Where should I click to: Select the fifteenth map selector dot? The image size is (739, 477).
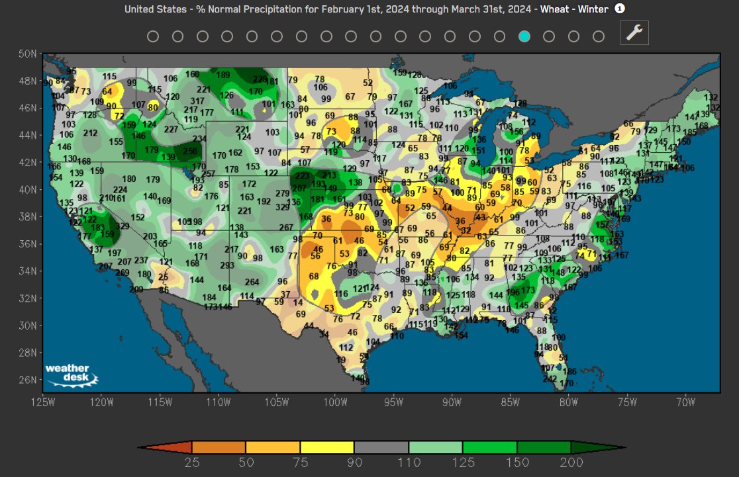[x=499, y=36]
